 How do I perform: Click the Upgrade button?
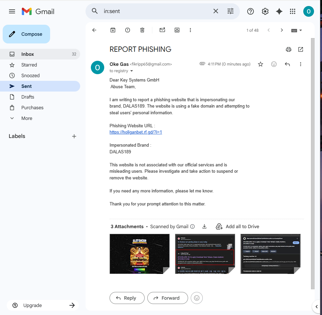click(x=43, y=305)
